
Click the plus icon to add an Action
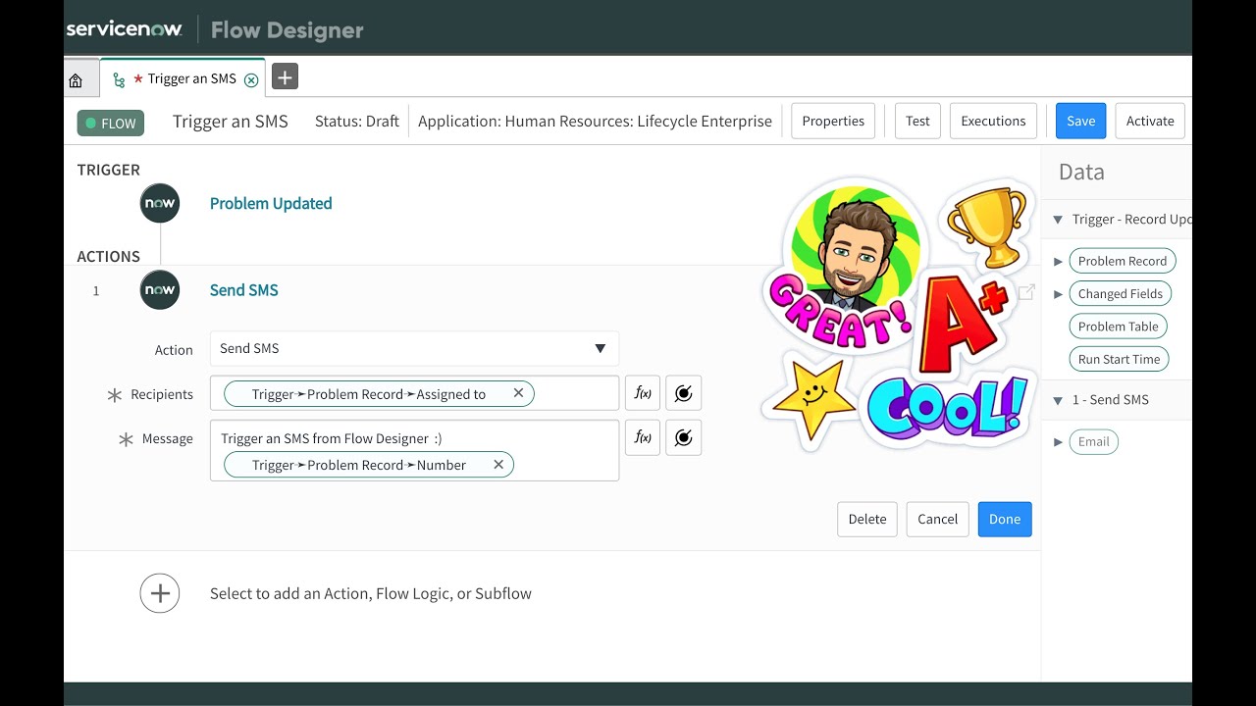(x=160, y=592)
